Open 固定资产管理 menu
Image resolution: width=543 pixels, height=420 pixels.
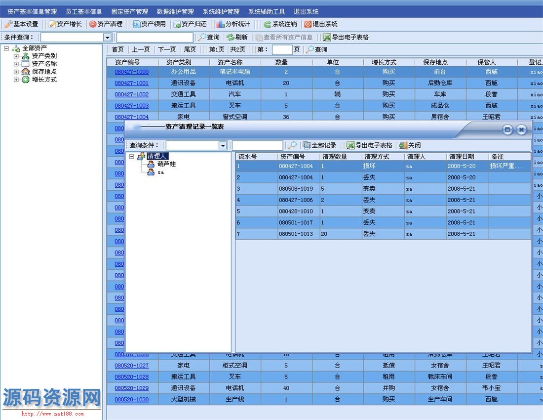point(129,11)
